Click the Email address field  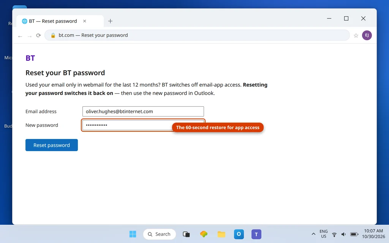tap(143, 111)
